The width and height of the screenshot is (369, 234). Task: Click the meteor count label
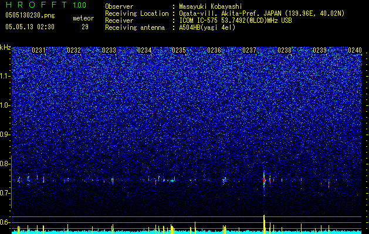[83, 18]
